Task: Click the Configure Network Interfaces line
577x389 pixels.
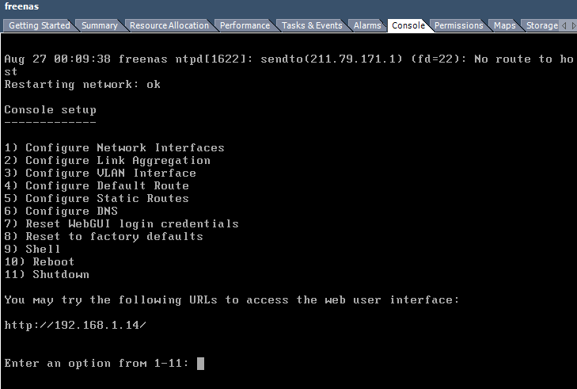Action: (x=114, y=148)
